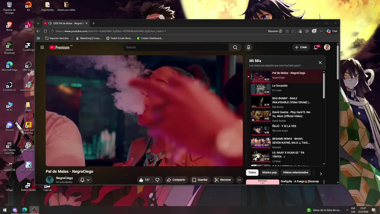Click the video player area

[144, 111]
